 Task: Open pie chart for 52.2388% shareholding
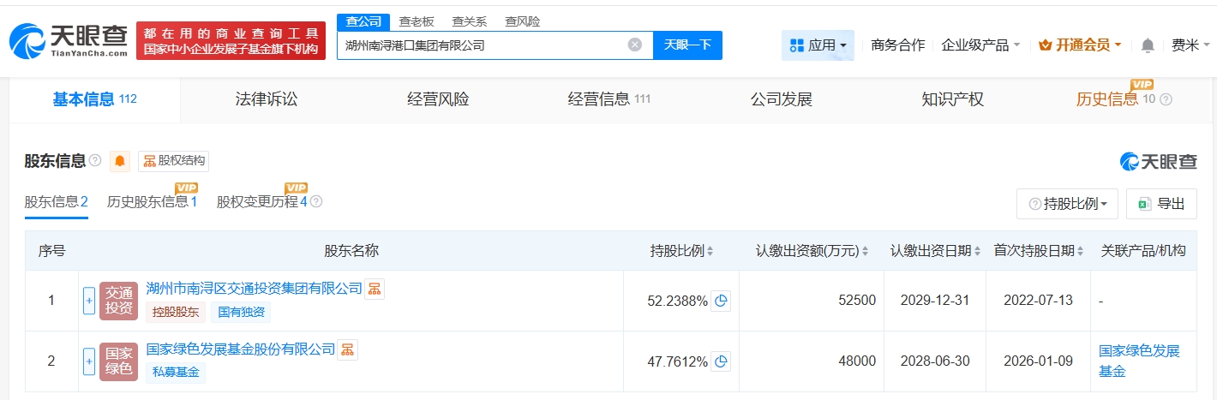[x=721, y=301]
